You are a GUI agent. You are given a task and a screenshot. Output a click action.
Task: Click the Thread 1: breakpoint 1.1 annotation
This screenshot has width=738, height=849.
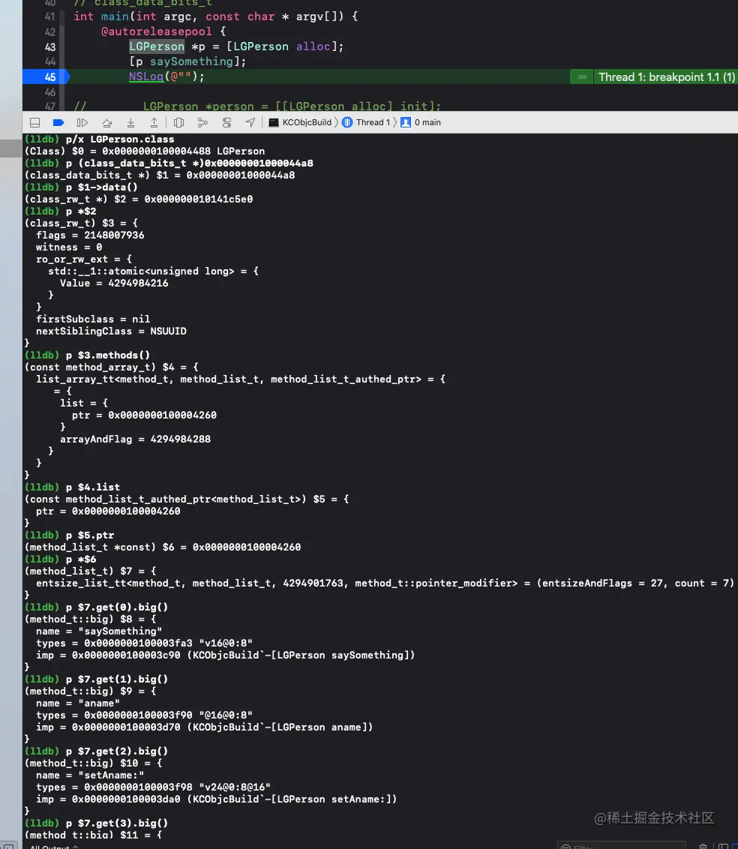pyautogui.click(x=667, y=77)
